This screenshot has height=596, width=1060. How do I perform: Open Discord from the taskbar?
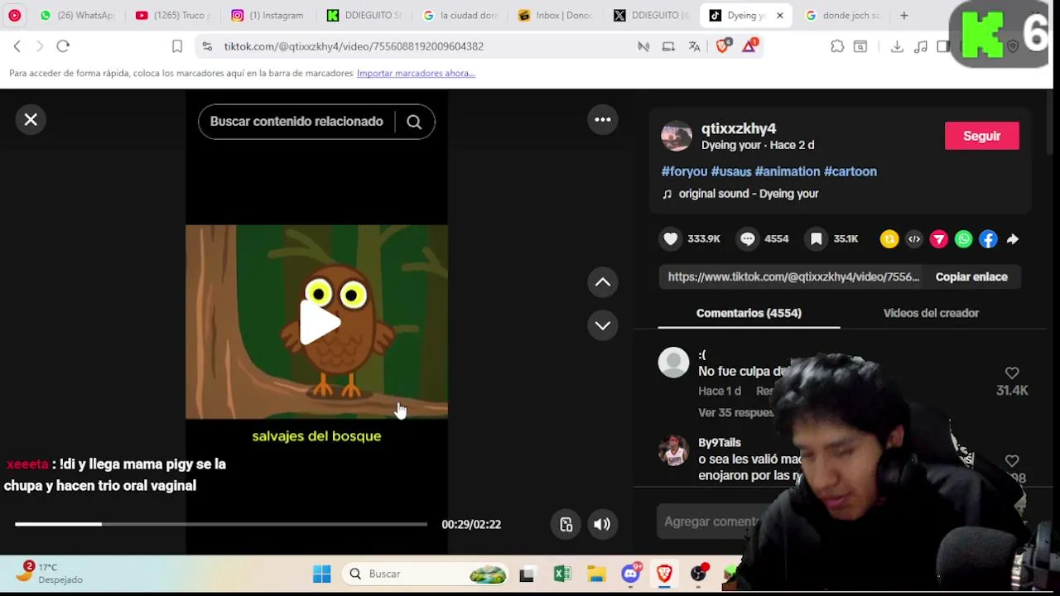pos(631,574)
